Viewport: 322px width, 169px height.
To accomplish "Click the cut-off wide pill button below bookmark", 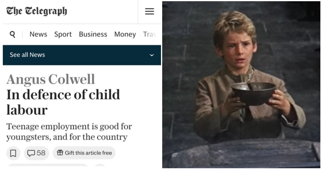I will tap(47, 166).
